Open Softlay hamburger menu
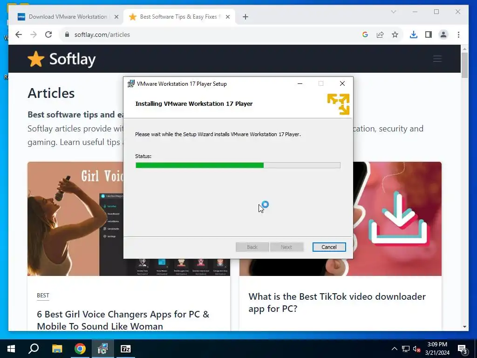 pos(437,59)
